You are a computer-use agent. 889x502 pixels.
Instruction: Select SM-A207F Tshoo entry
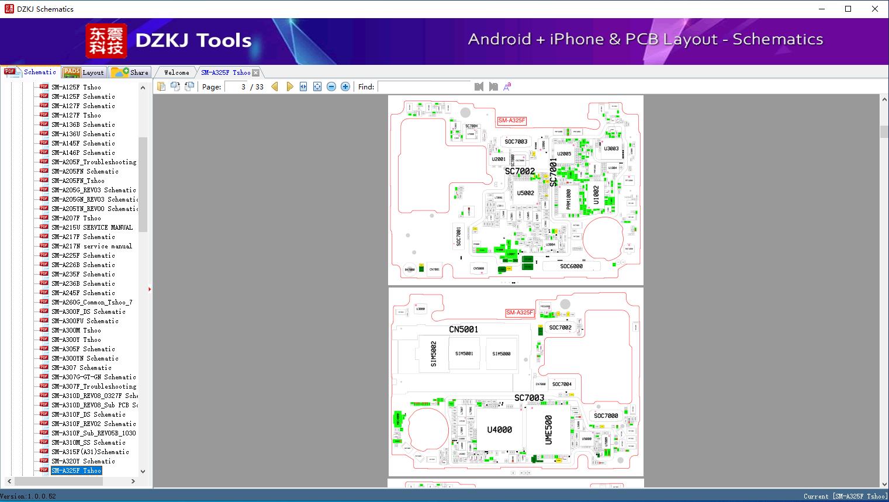pos(76,218)
